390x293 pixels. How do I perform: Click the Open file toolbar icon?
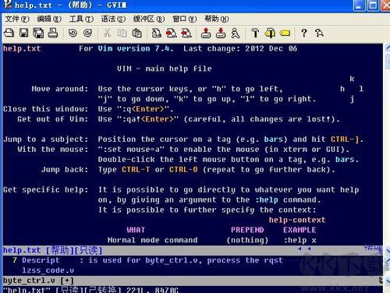9,33
